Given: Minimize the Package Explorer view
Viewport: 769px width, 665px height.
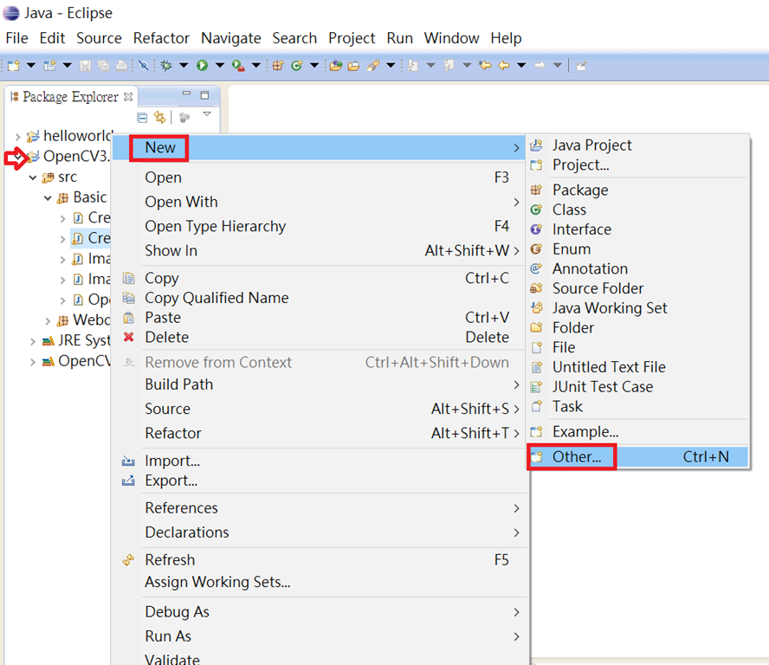Looking at the screenshot, I should coord(186,94).
